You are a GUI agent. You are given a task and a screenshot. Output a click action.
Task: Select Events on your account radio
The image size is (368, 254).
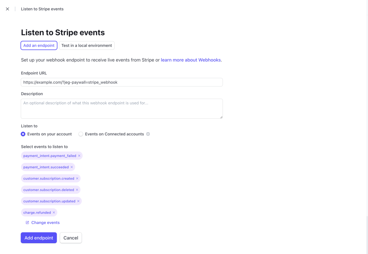tap(23, 134)
